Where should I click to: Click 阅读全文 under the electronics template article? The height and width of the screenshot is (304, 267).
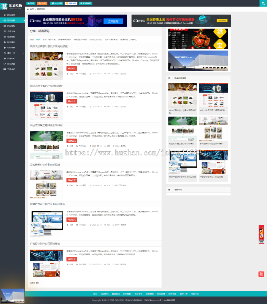tap(71, 101)
